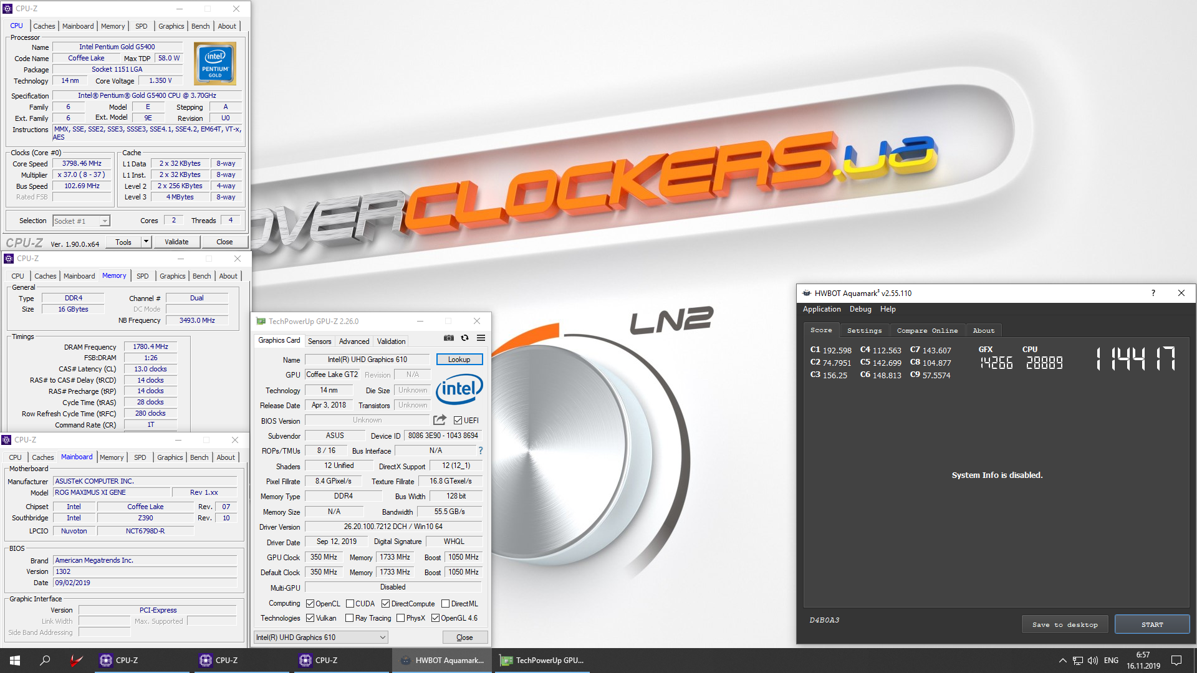
Task: Click the Aquamark help question mark
Action: (x=1153, y=293)
